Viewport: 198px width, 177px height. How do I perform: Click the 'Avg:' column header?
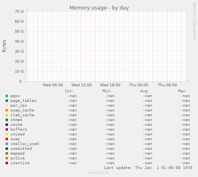pyautogui.click(x=145, y=91)
